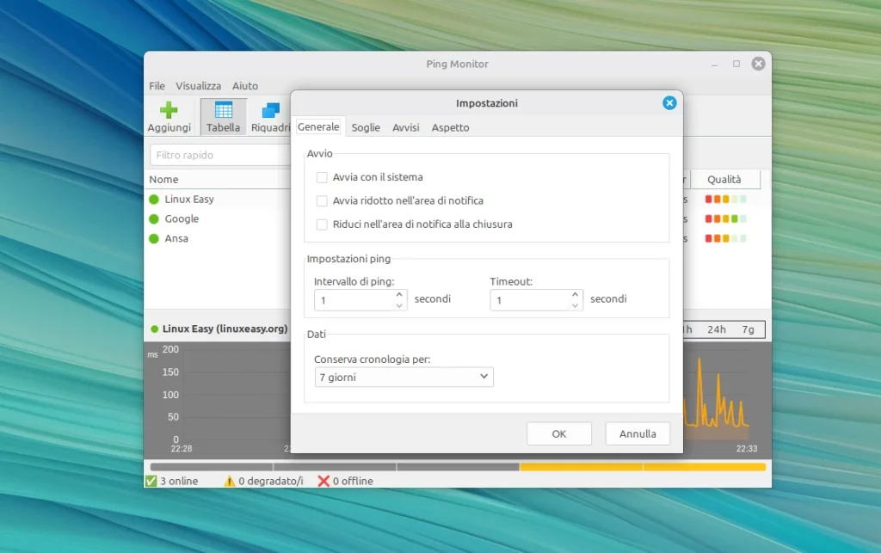Switch to the Soglie tab

tap(366, 126)
